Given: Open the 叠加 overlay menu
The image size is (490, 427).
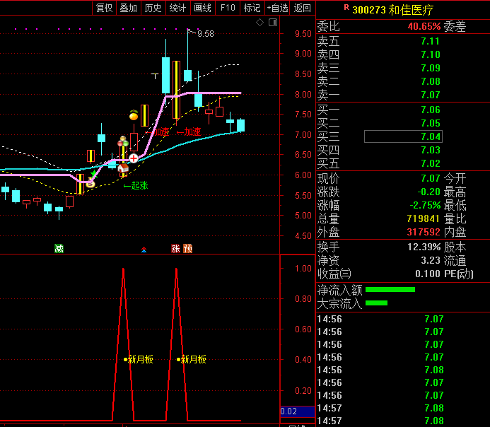Looking at the screenshot, I should (x=128, y=8).
